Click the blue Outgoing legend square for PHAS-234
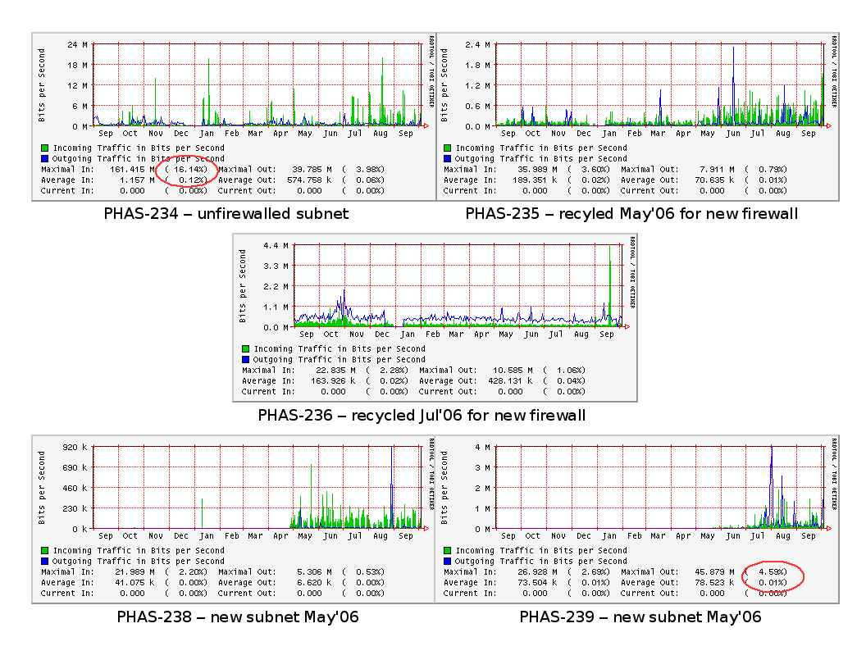Viewport: 866px width, 669px height. 44,159
